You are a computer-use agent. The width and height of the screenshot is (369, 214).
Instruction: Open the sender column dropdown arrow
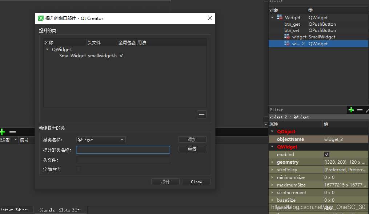coord(16,139)
